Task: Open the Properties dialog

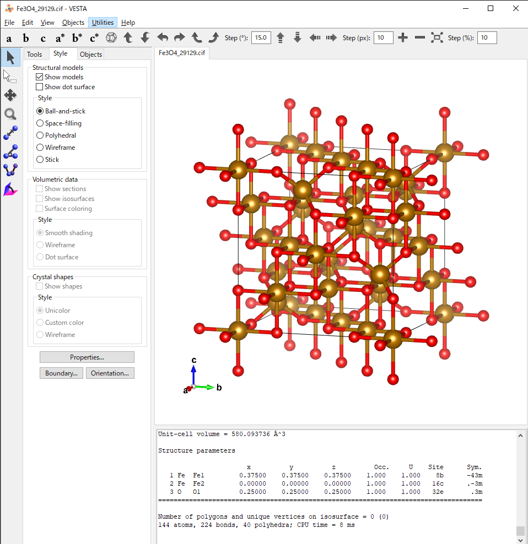Action: pyautogui.click(x=87, y=357)
